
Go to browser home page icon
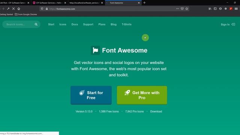[19, 9]
